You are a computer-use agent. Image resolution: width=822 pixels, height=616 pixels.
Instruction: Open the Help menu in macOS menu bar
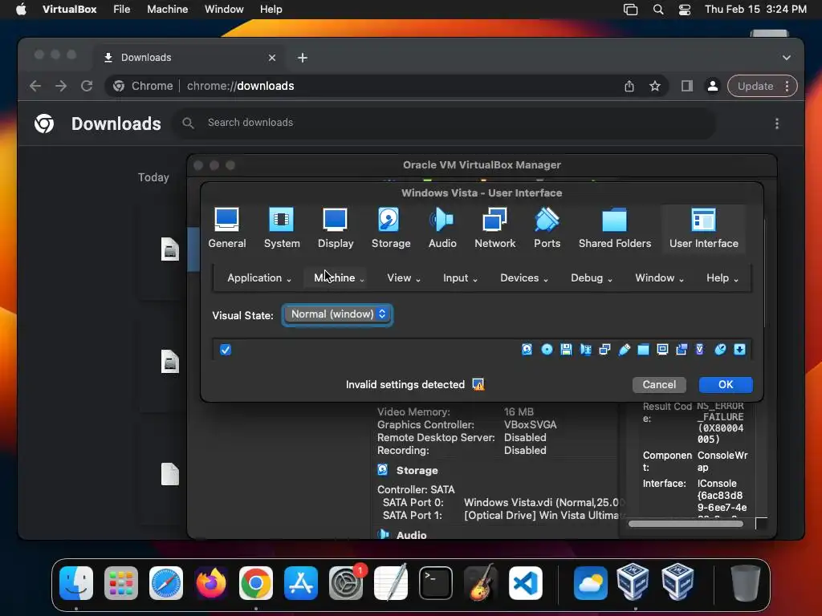click(271, 10)
